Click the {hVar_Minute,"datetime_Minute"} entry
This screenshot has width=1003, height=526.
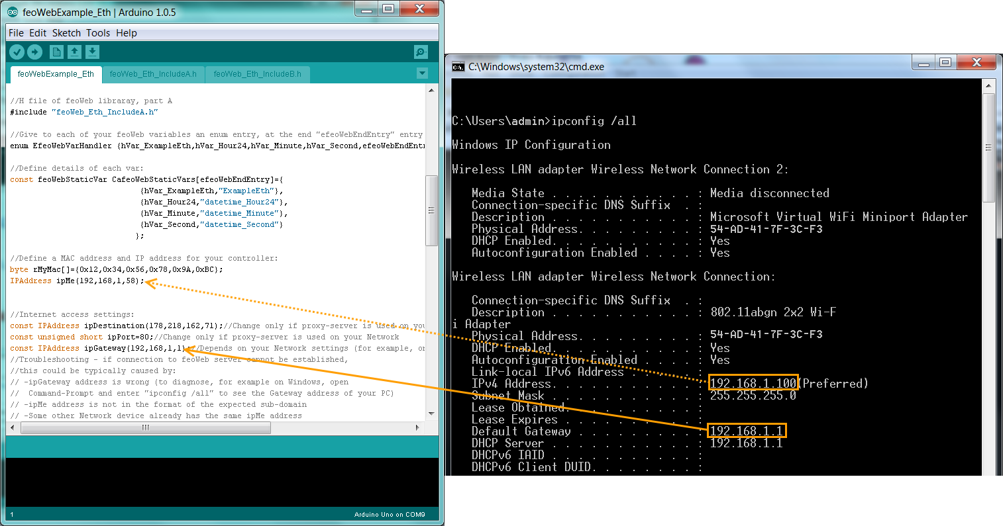(214, 213)
